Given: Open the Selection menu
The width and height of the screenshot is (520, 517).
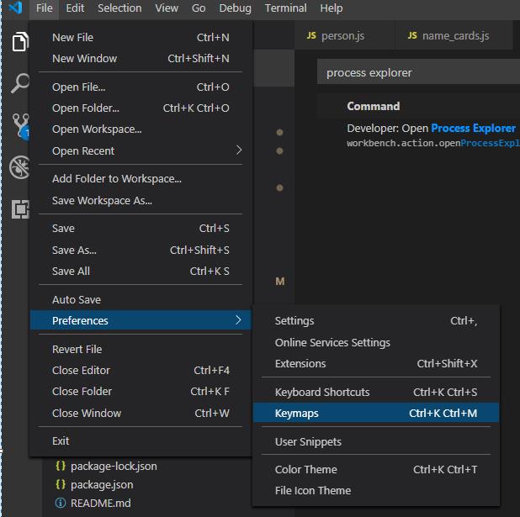Looking at the screenshot, I should coord(119,8).
